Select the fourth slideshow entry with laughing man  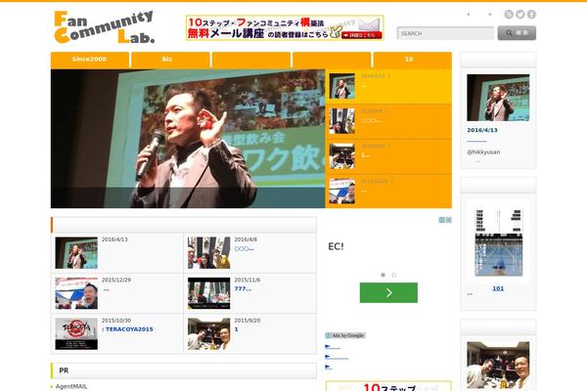388,192
